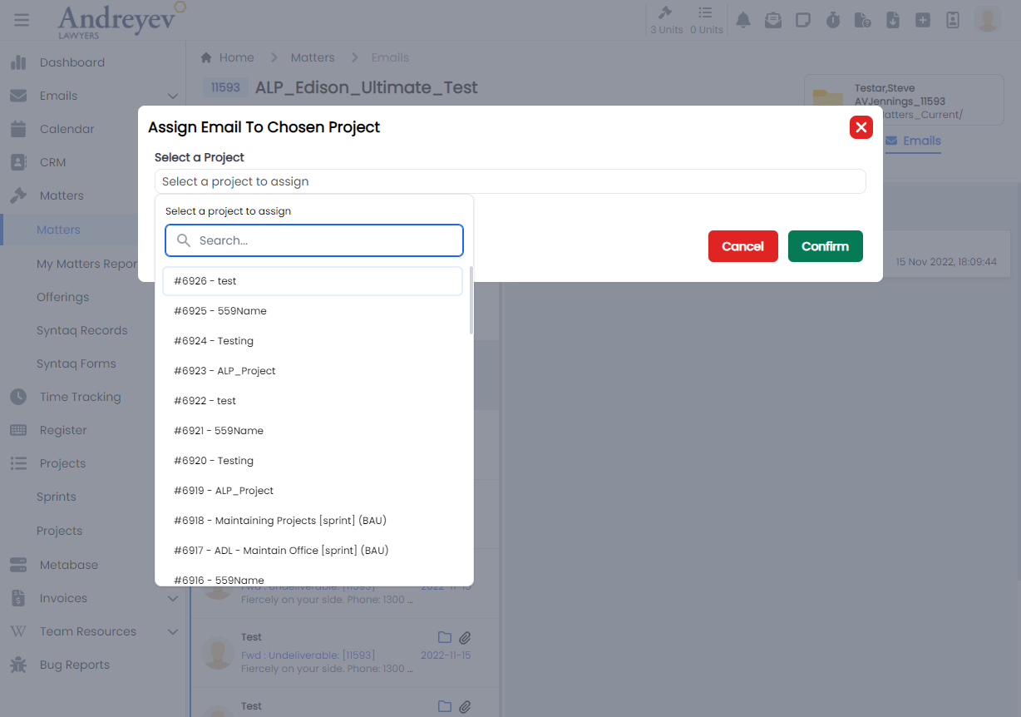Choose #6918 - Maintaining Projects [sprint] (BAU)
The image size is (1021, 717).
tap(280, 521)
